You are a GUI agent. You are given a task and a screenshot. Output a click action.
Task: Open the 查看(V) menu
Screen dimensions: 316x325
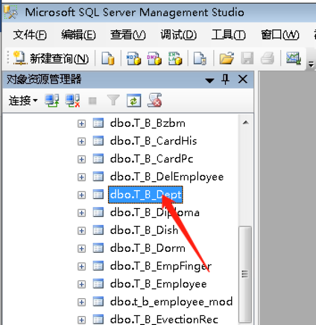click(x=128, y=35)
